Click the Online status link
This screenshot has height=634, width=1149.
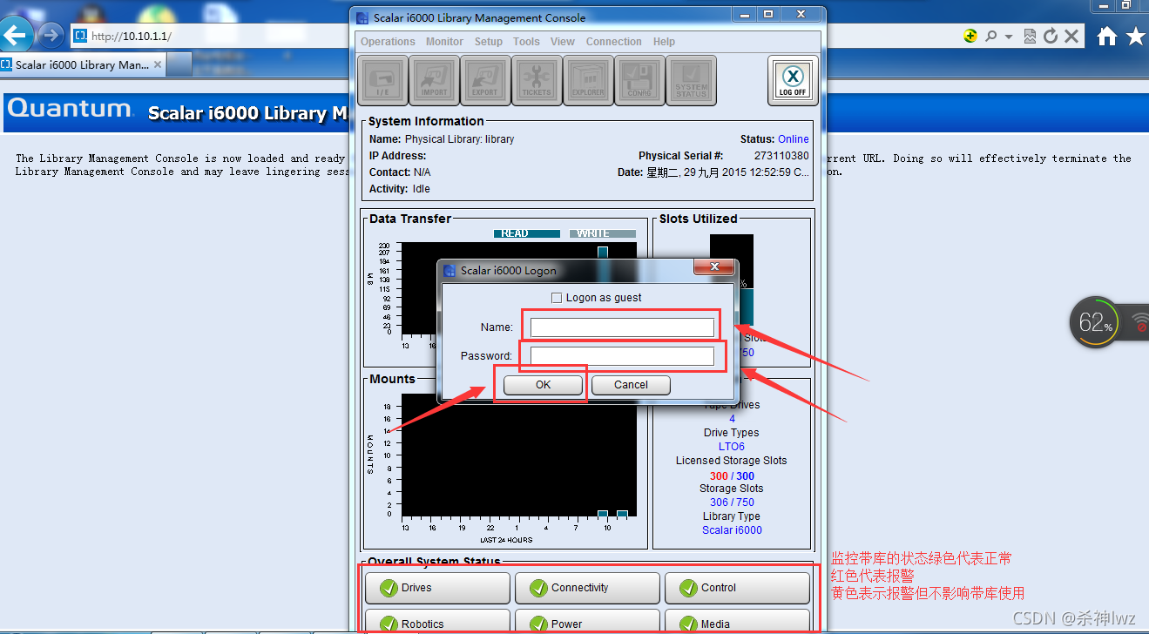coord(793,139)
